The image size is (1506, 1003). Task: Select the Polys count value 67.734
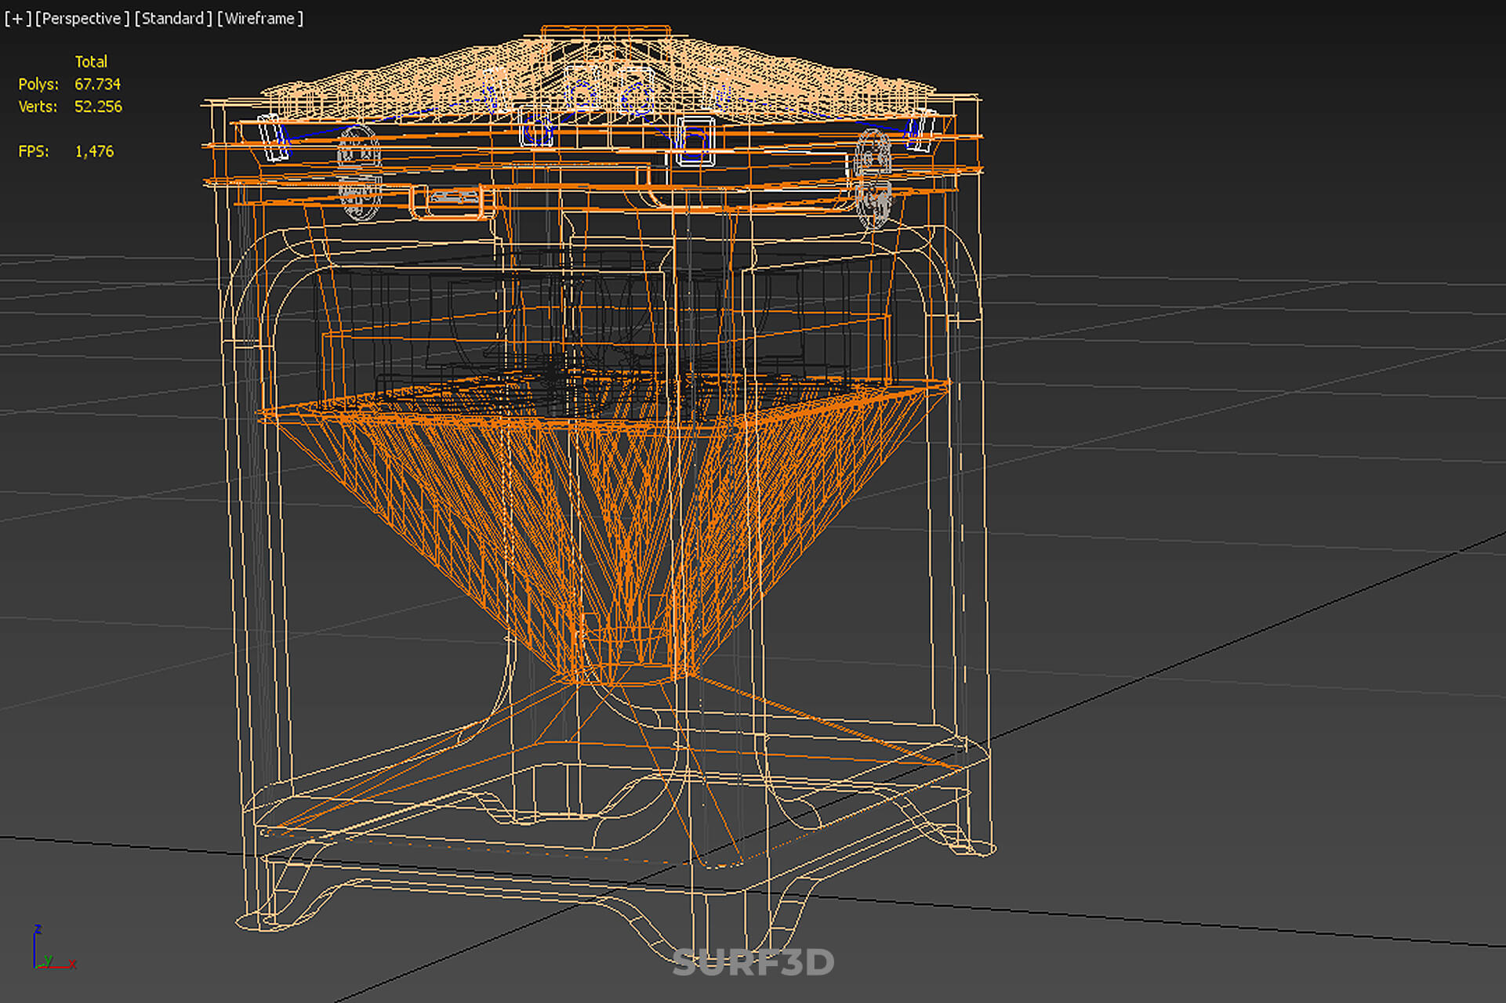[x=97, y=84]
